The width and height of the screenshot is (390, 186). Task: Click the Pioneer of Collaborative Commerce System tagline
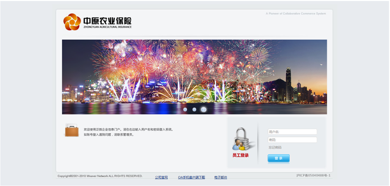coord(296,14)
